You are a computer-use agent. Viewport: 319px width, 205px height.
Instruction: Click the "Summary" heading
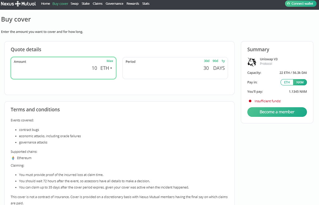(x=258, y=50)
